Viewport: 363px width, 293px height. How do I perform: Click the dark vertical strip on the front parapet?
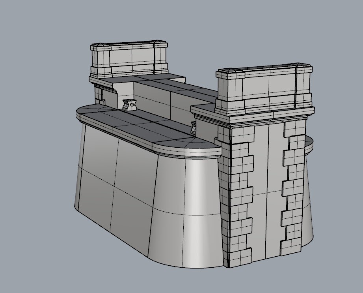[x=295, y=87]
